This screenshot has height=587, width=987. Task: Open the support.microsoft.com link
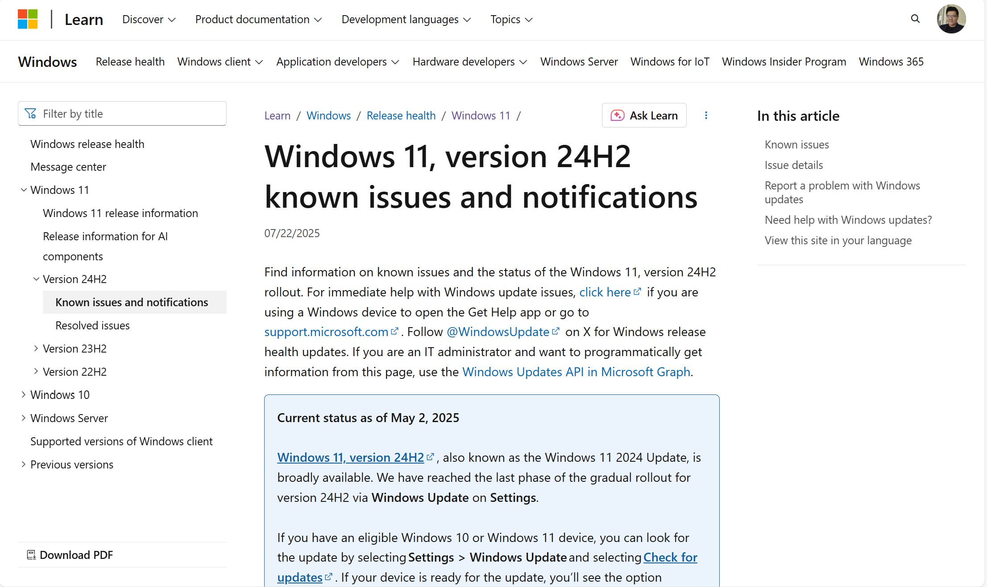tap(331, 332)
